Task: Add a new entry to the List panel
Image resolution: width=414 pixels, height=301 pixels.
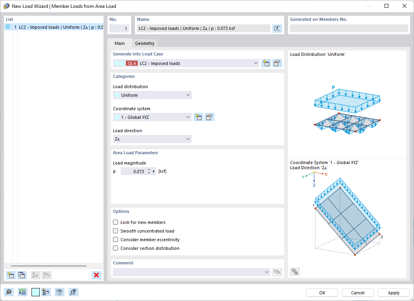Action: click(x=10, y=275)
